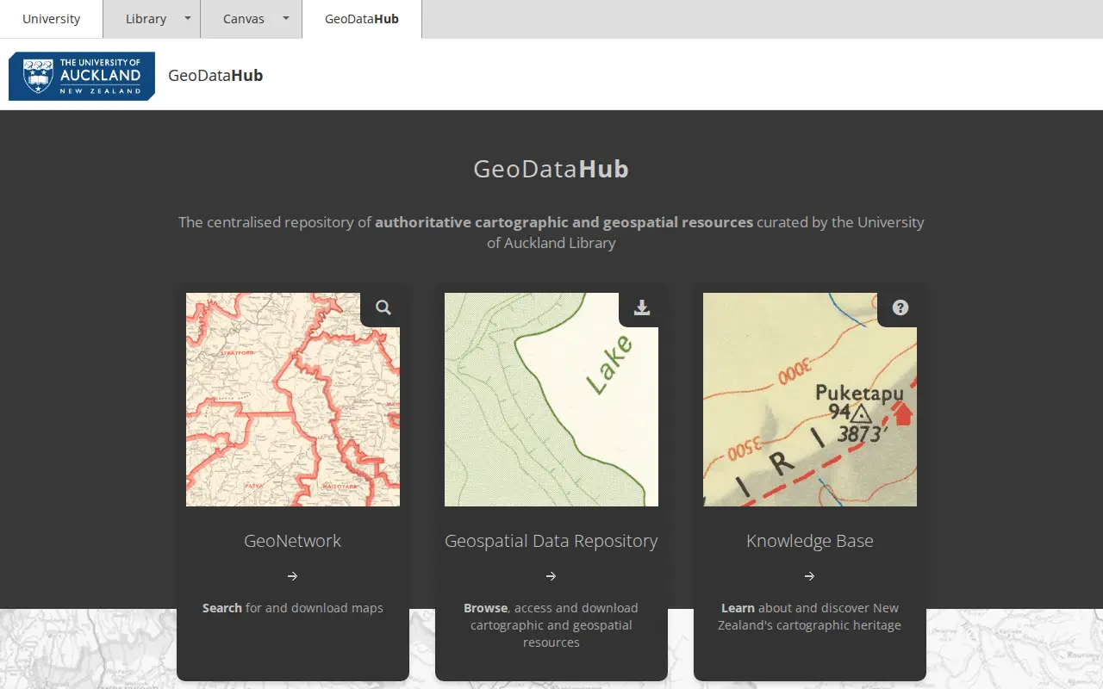Viewport: 1103px width, 689px height.
Task: Click the Puketapu topographic map thumbnail
Action: tap(810, 400)
